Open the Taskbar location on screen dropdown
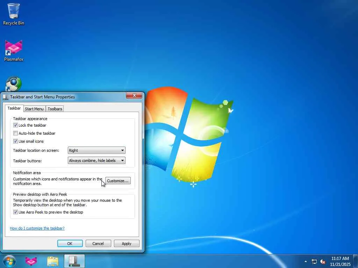The height and width of the screenshot is (268, 358). [x=96, y=150]
